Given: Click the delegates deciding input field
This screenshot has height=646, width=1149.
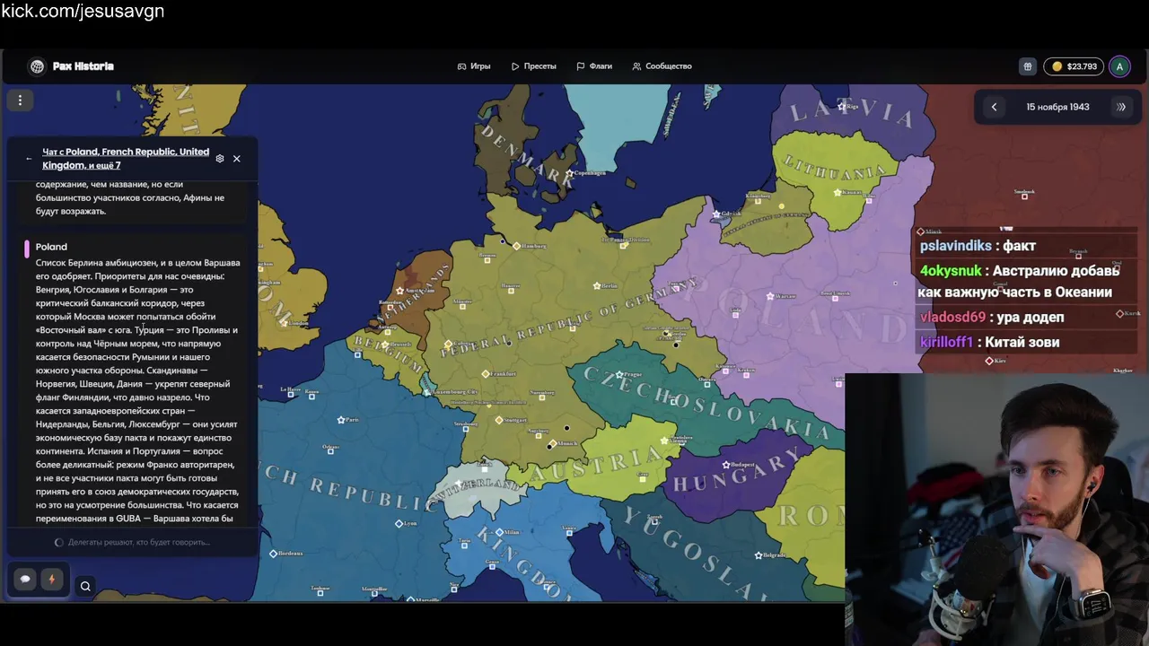Looking at the screenshot, I should pyautogui.click(x=132, y=542).
